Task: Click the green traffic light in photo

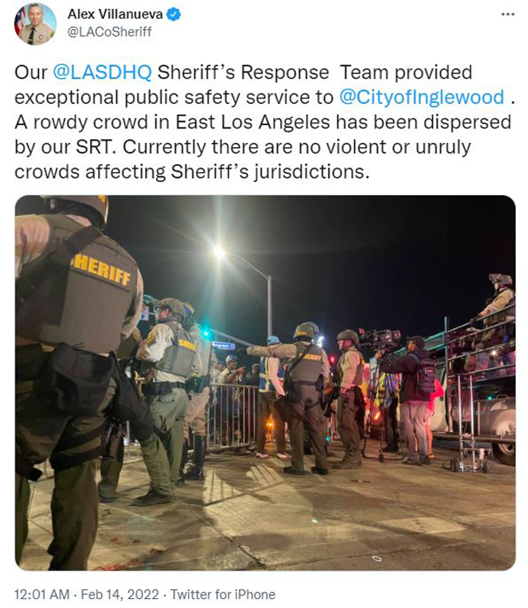Action: (x=206, y=332)
